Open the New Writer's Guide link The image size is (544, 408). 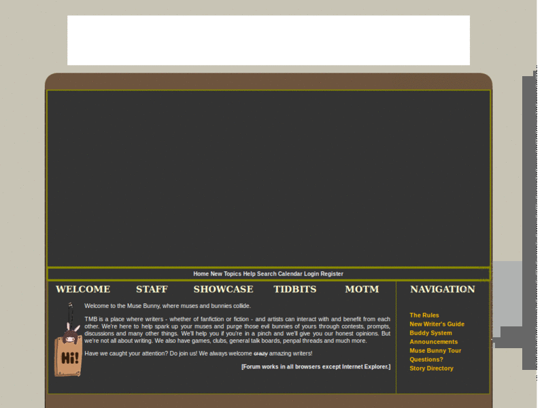tap(437, 324)
